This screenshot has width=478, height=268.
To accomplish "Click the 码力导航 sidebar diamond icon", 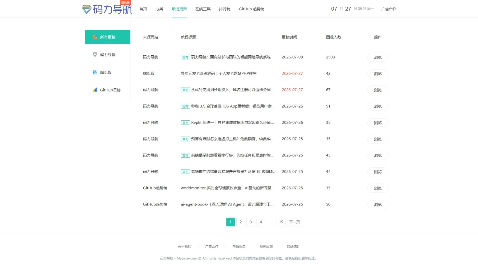I will click(x=95, y=55).
